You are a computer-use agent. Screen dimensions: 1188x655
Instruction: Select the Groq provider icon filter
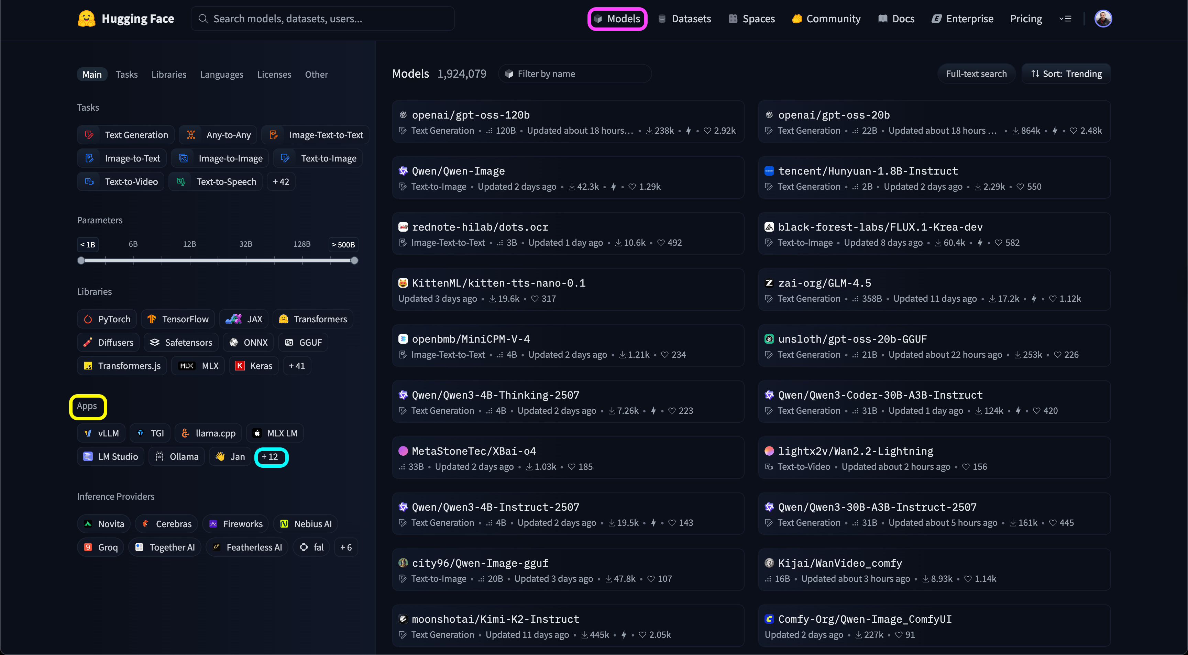[88, 547]
